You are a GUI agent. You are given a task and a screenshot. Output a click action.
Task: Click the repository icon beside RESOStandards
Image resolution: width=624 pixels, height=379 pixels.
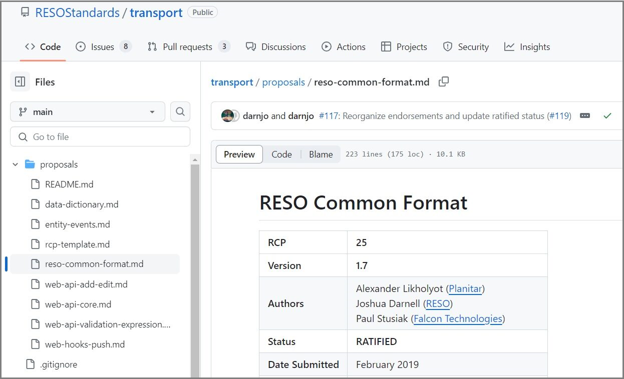(25, 12)
